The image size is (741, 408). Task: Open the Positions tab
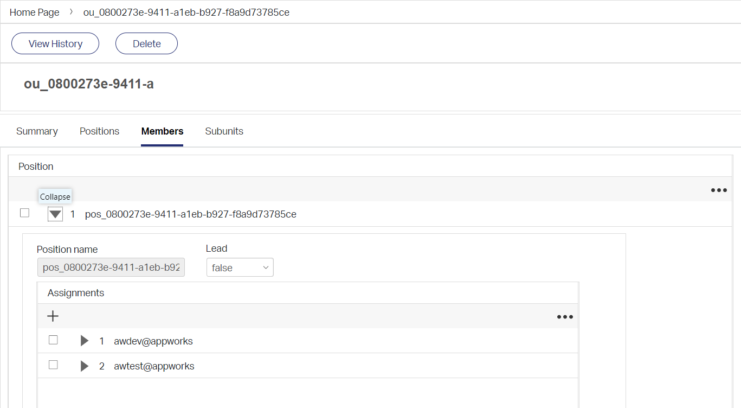click(x=99, y=131)
